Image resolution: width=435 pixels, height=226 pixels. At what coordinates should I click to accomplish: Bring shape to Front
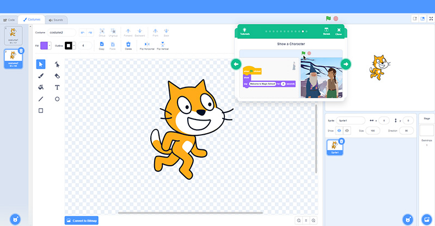click(155, 32)
